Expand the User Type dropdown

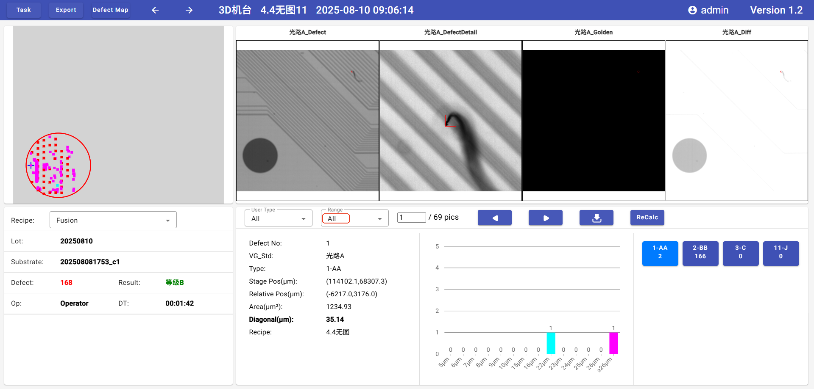coord(278,218)
